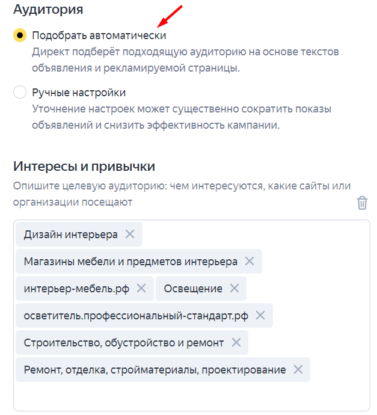Remove the "интерьер-мебель.рф" tag
The image size is (377, 415).
pos(141,289)
